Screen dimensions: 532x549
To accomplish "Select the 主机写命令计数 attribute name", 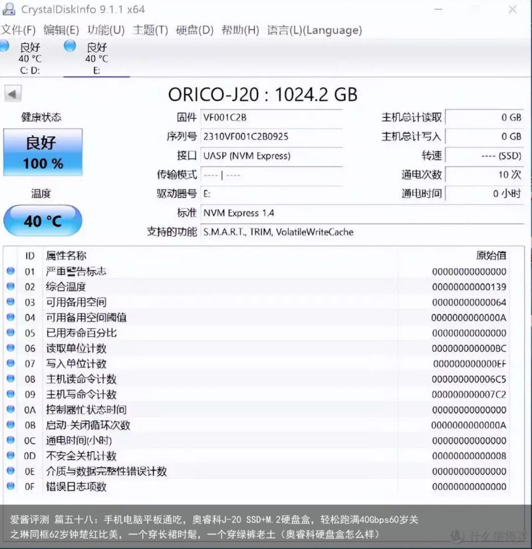I will tap(81, 395).
